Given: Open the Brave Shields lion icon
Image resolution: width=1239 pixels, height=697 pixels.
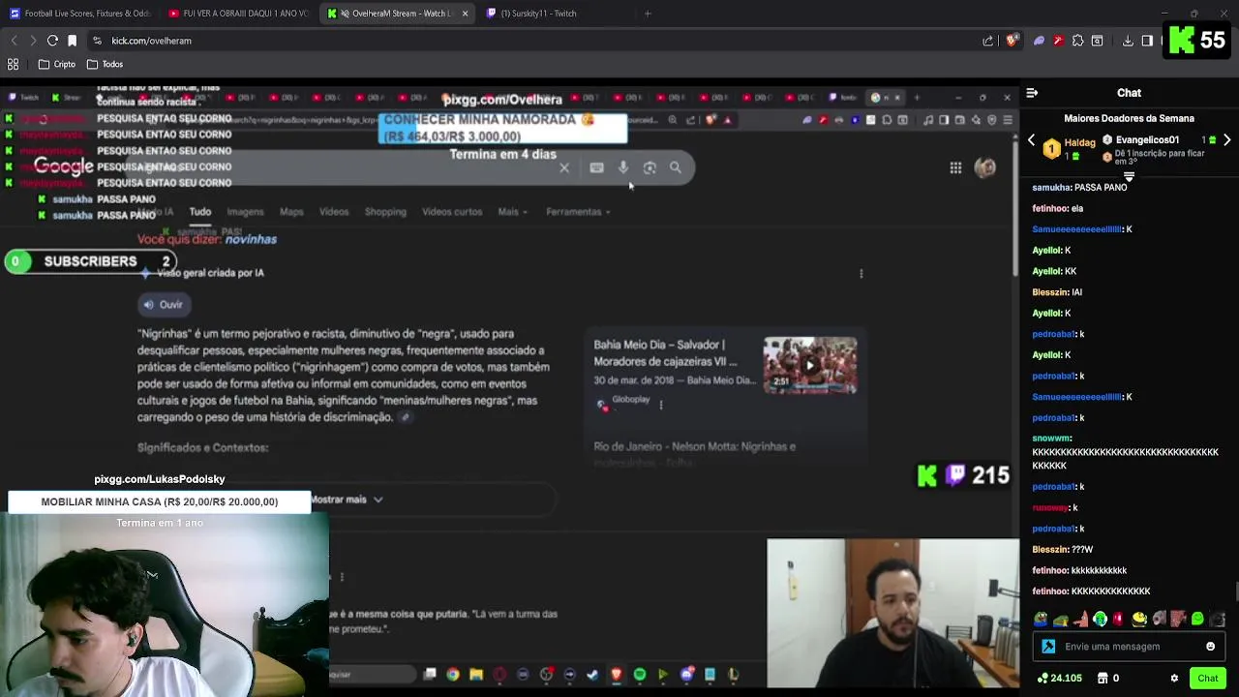Looking at the screenshot, I should coord(1012,41).
